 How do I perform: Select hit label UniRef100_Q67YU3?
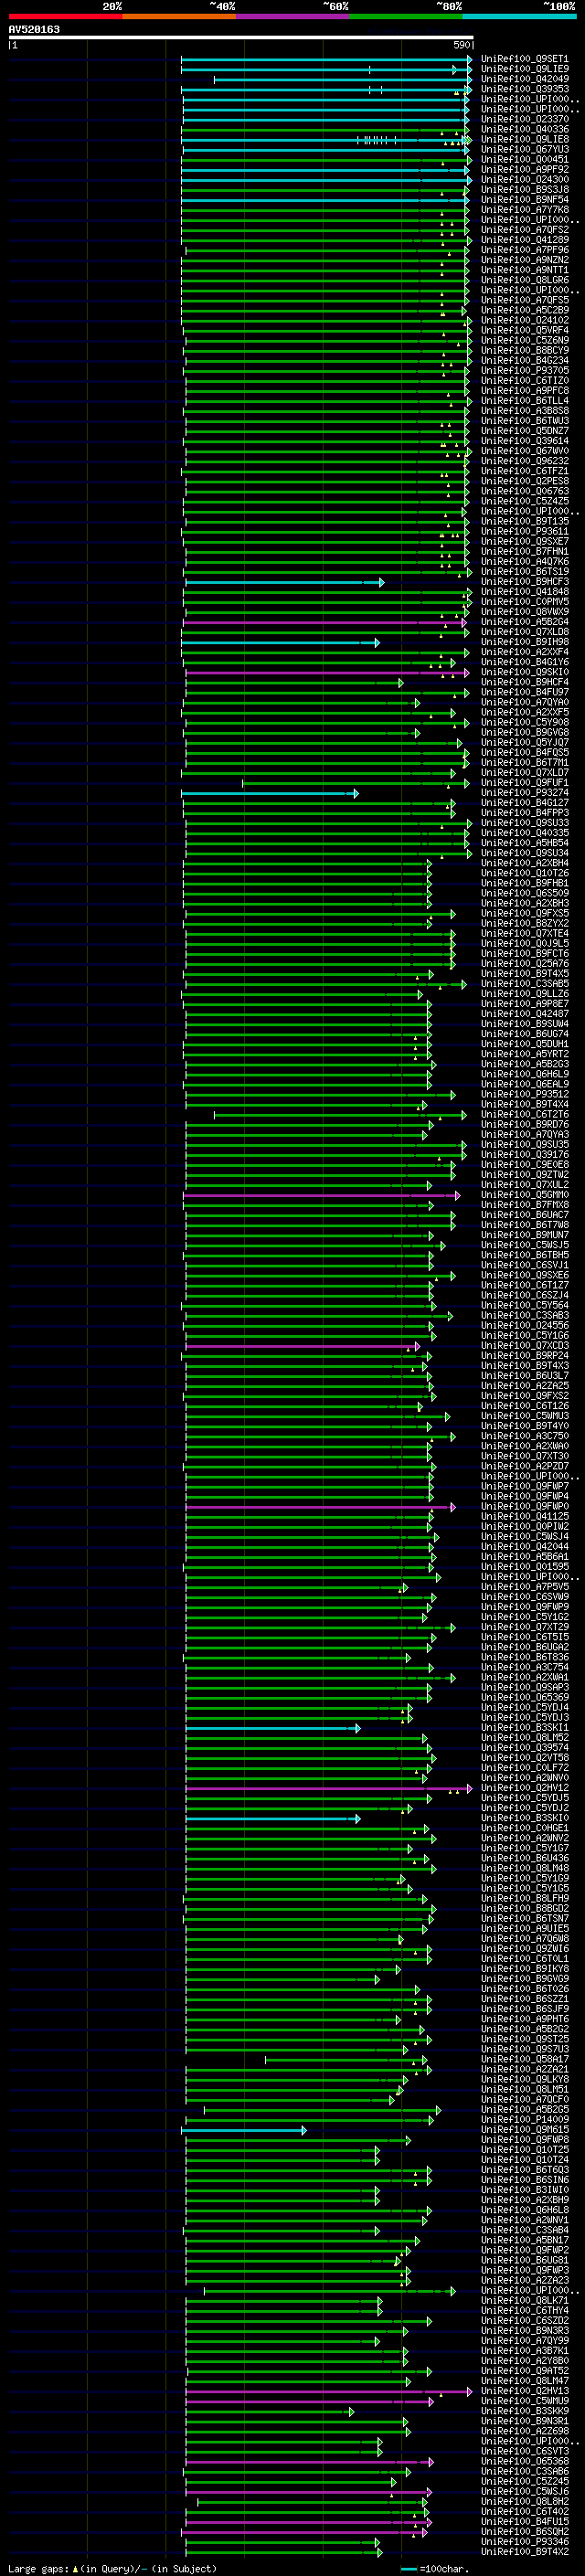point(524,149)
